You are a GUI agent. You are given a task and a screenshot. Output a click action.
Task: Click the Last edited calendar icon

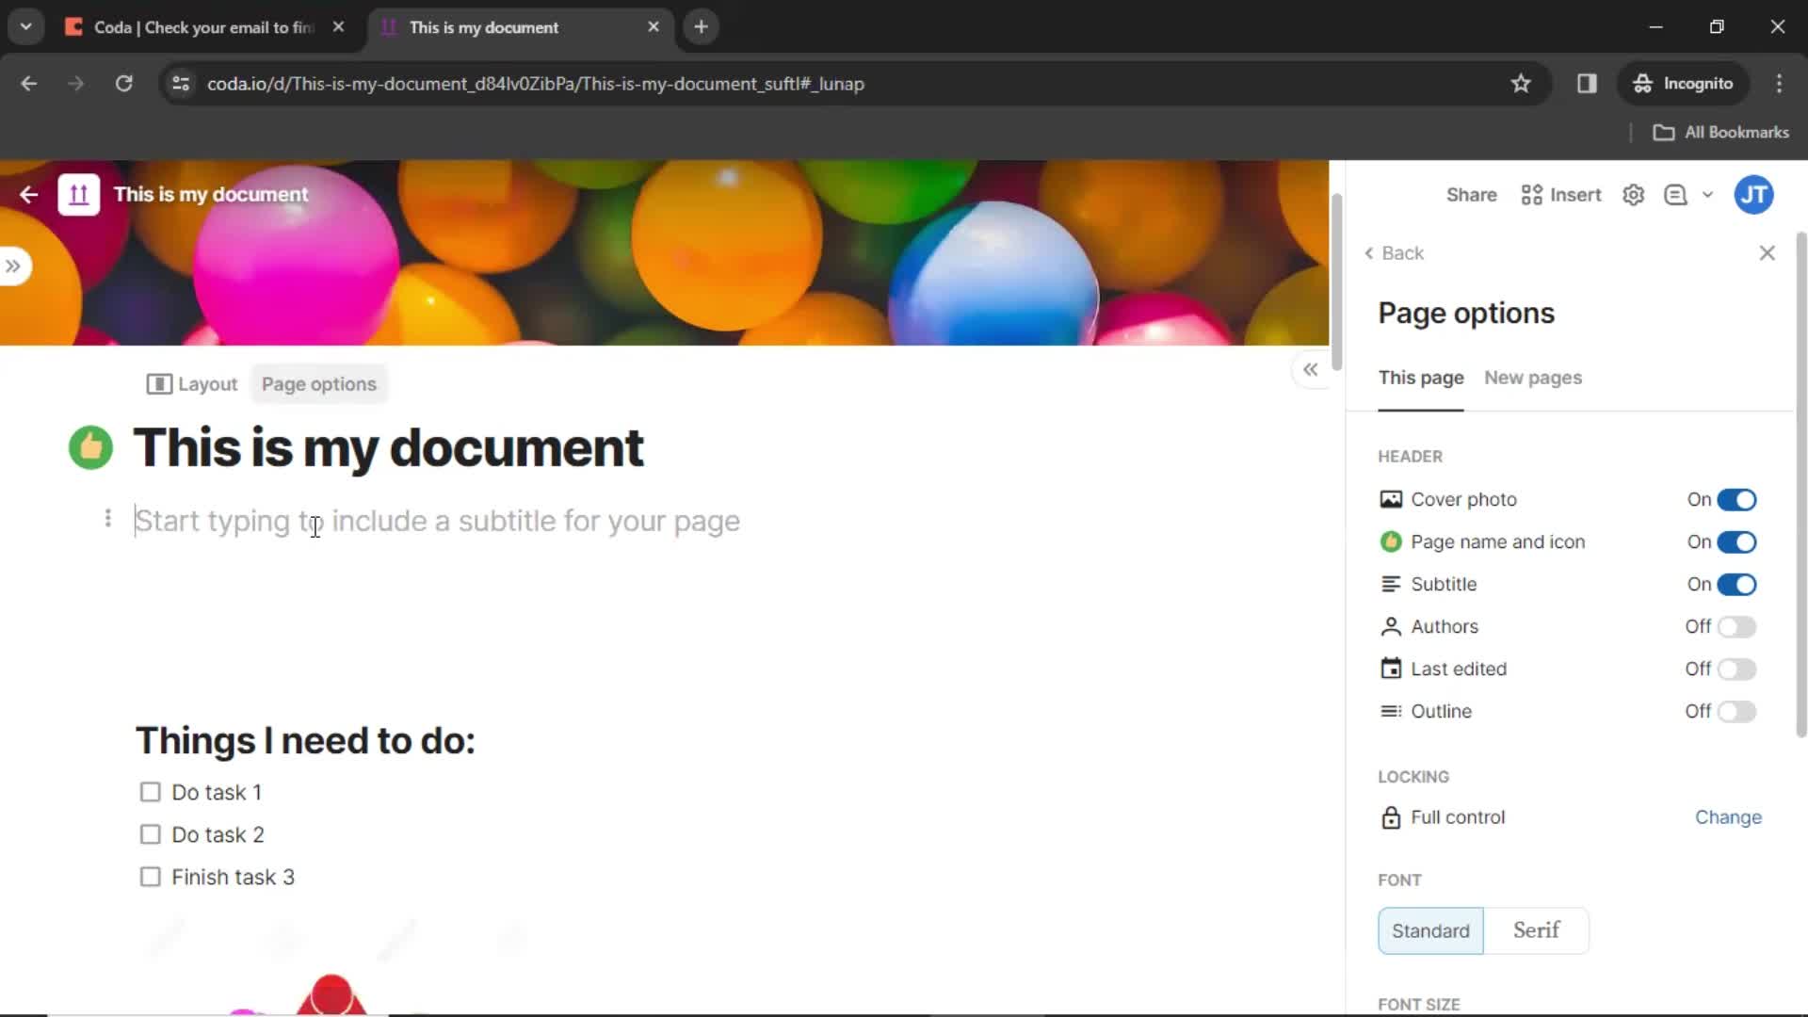pyautogui.click(x=1391, y=670)
